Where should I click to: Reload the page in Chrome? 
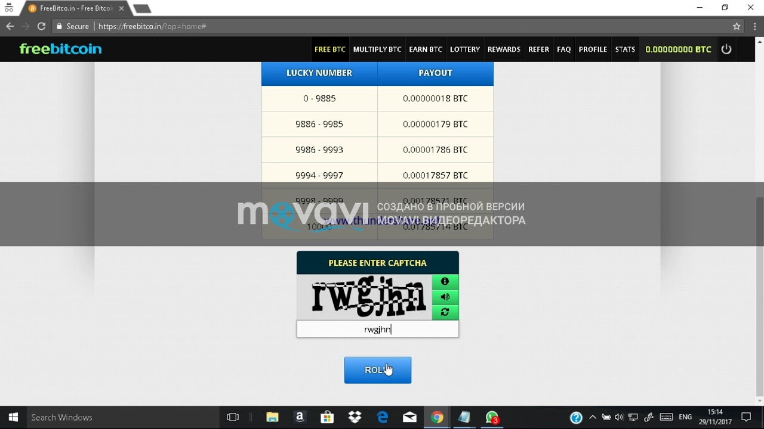pos(41,26)
